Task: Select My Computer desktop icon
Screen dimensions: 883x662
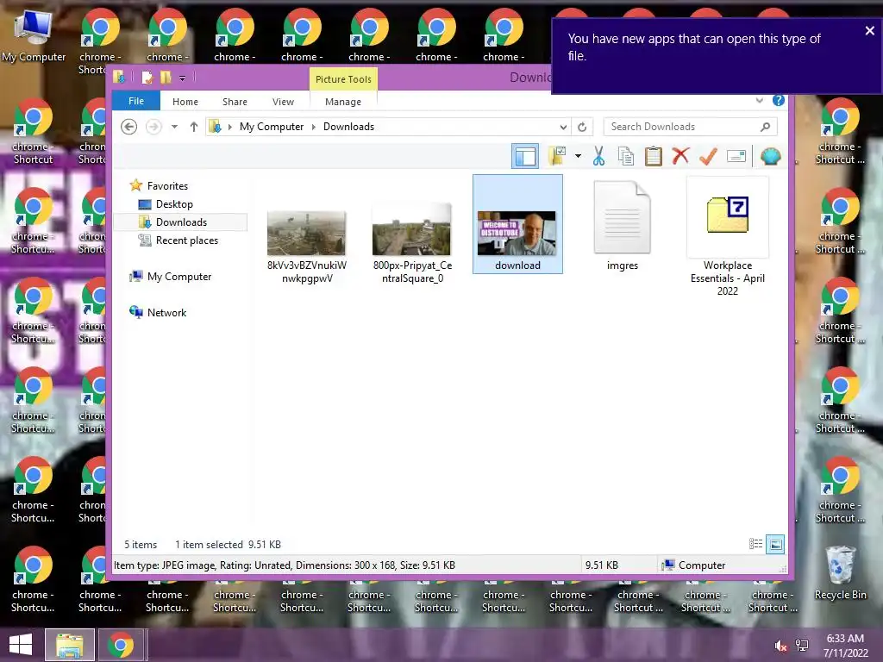Action: [34, 34]
